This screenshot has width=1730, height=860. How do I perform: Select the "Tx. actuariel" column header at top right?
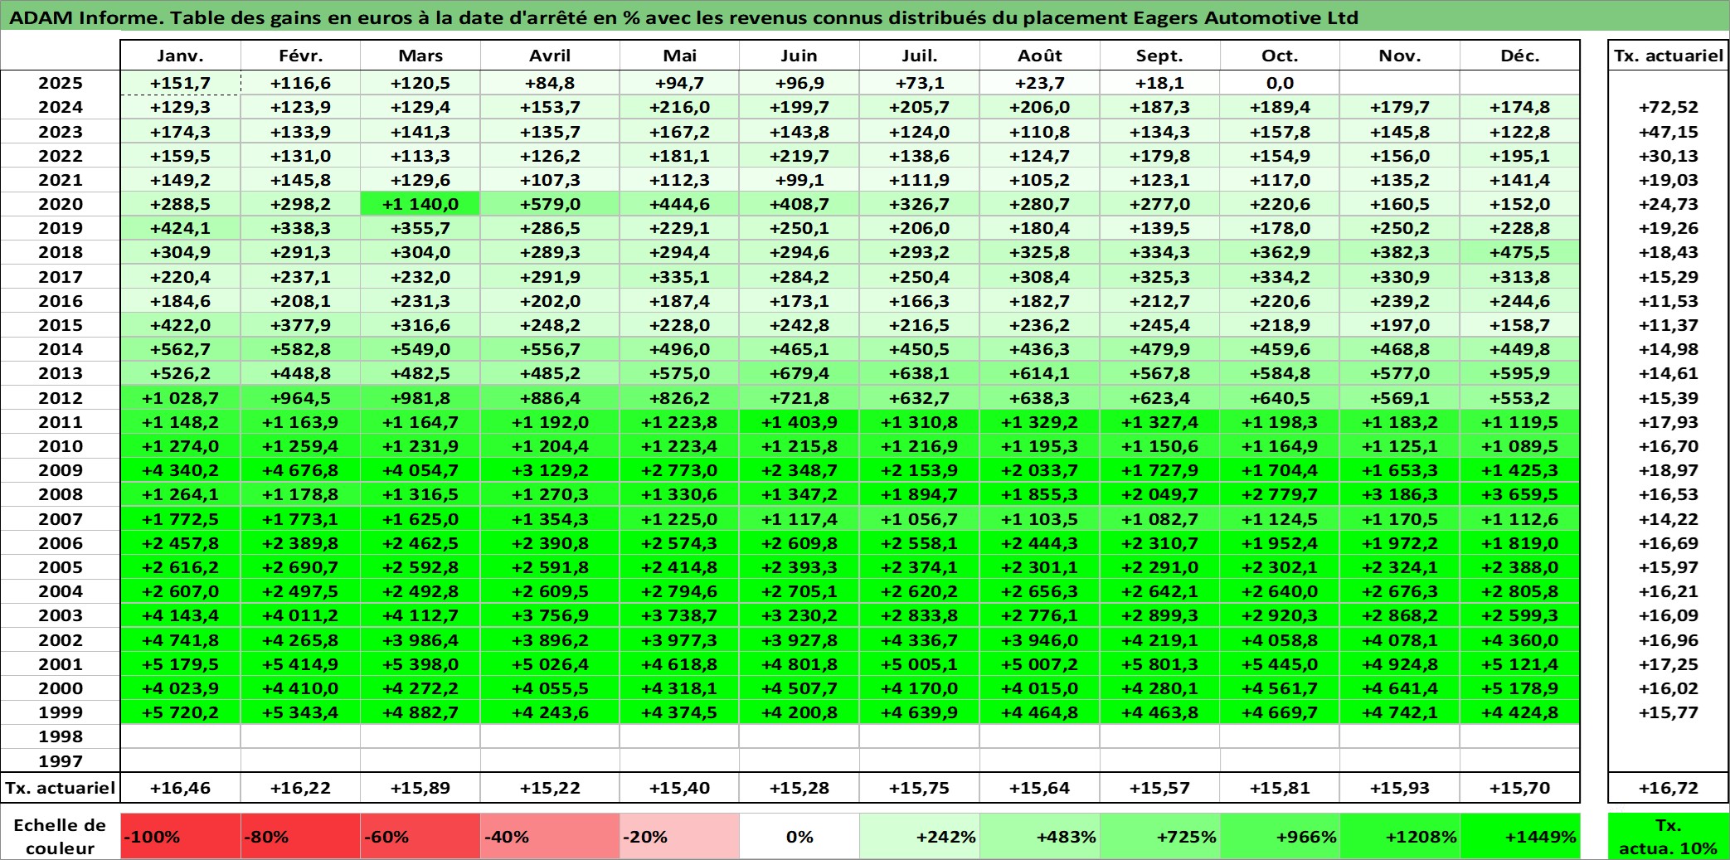pyautogui.click(x=1669, y=56)
